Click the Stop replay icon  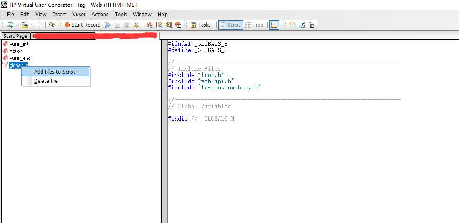point(117,25)
